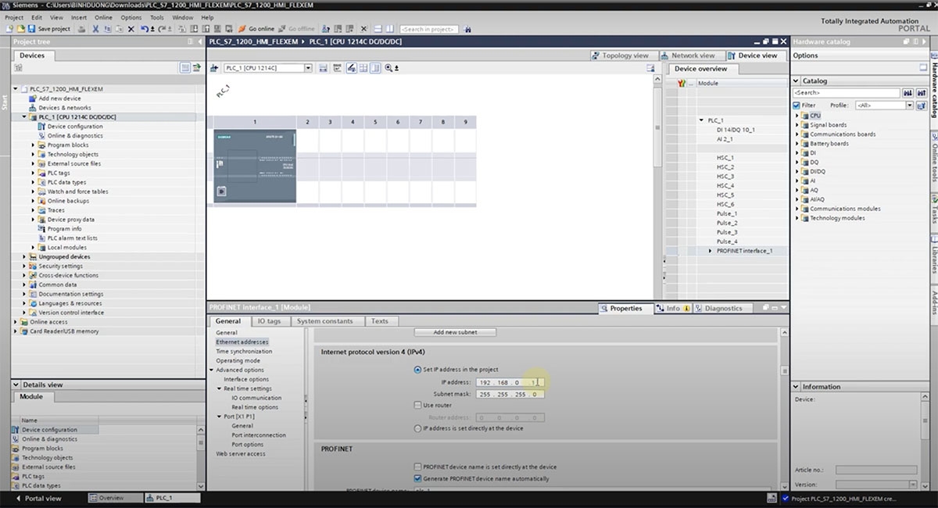Click Save project button
This screenshot has height=508, width=938.
(49, 29)
